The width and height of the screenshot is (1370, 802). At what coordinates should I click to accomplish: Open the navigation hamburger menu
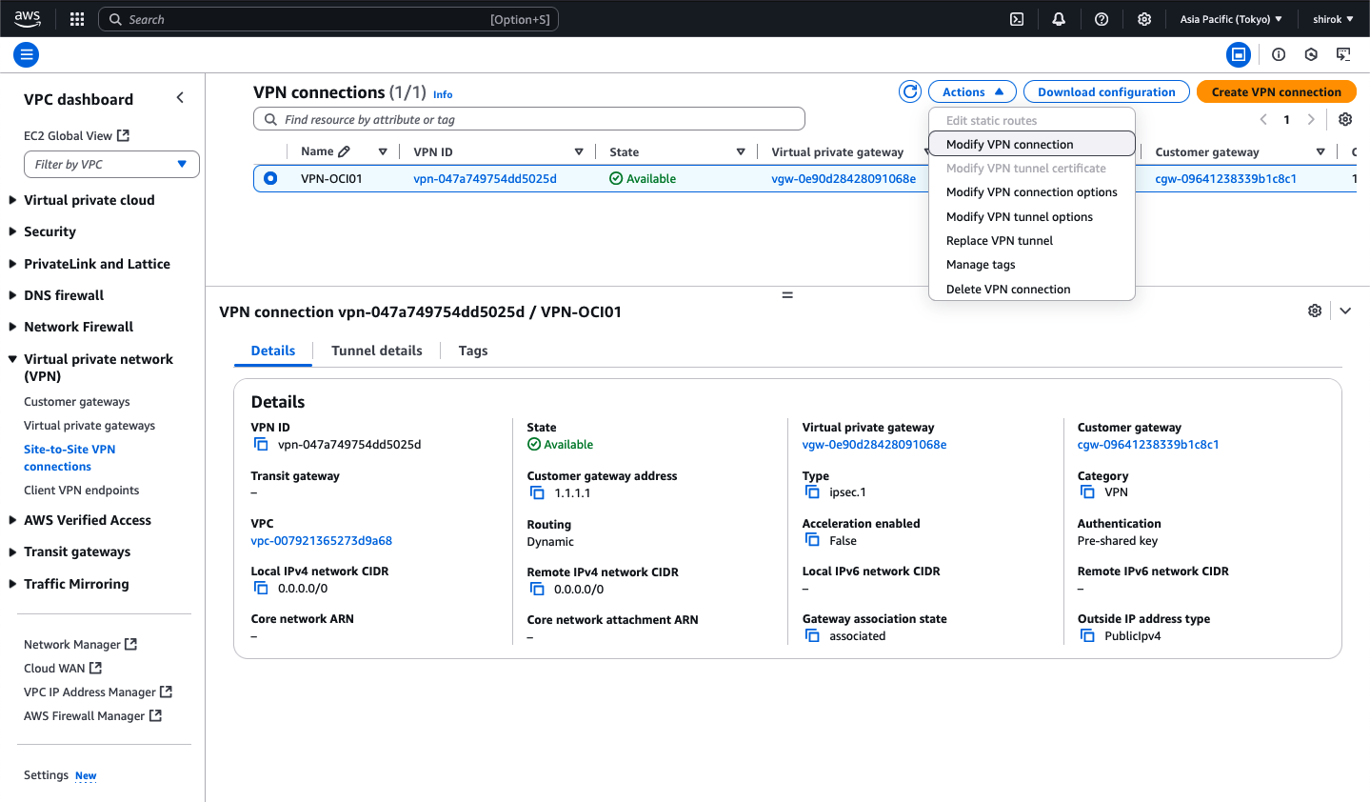[x=26, y=54]
